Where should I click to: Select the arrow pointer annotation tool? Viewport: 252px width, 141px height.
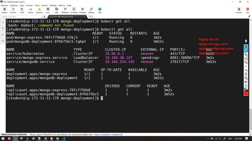[x=246, y=51]
